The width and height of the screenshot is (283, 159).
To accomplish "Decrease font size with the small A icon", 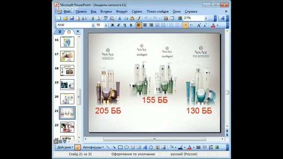I will pos(205,25).
